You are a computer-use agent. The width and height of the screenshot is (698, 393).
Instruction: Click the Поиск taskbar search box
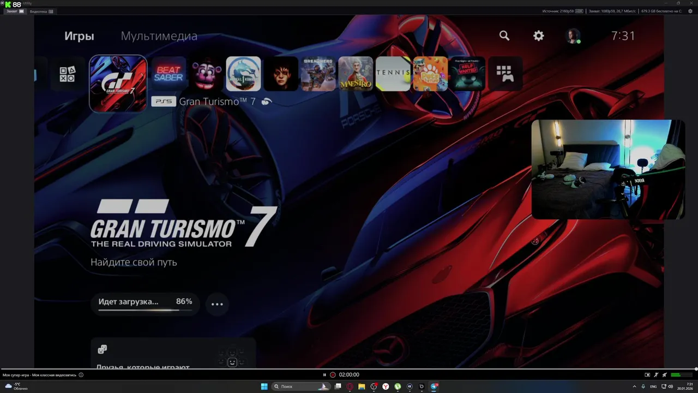point(301,386)
